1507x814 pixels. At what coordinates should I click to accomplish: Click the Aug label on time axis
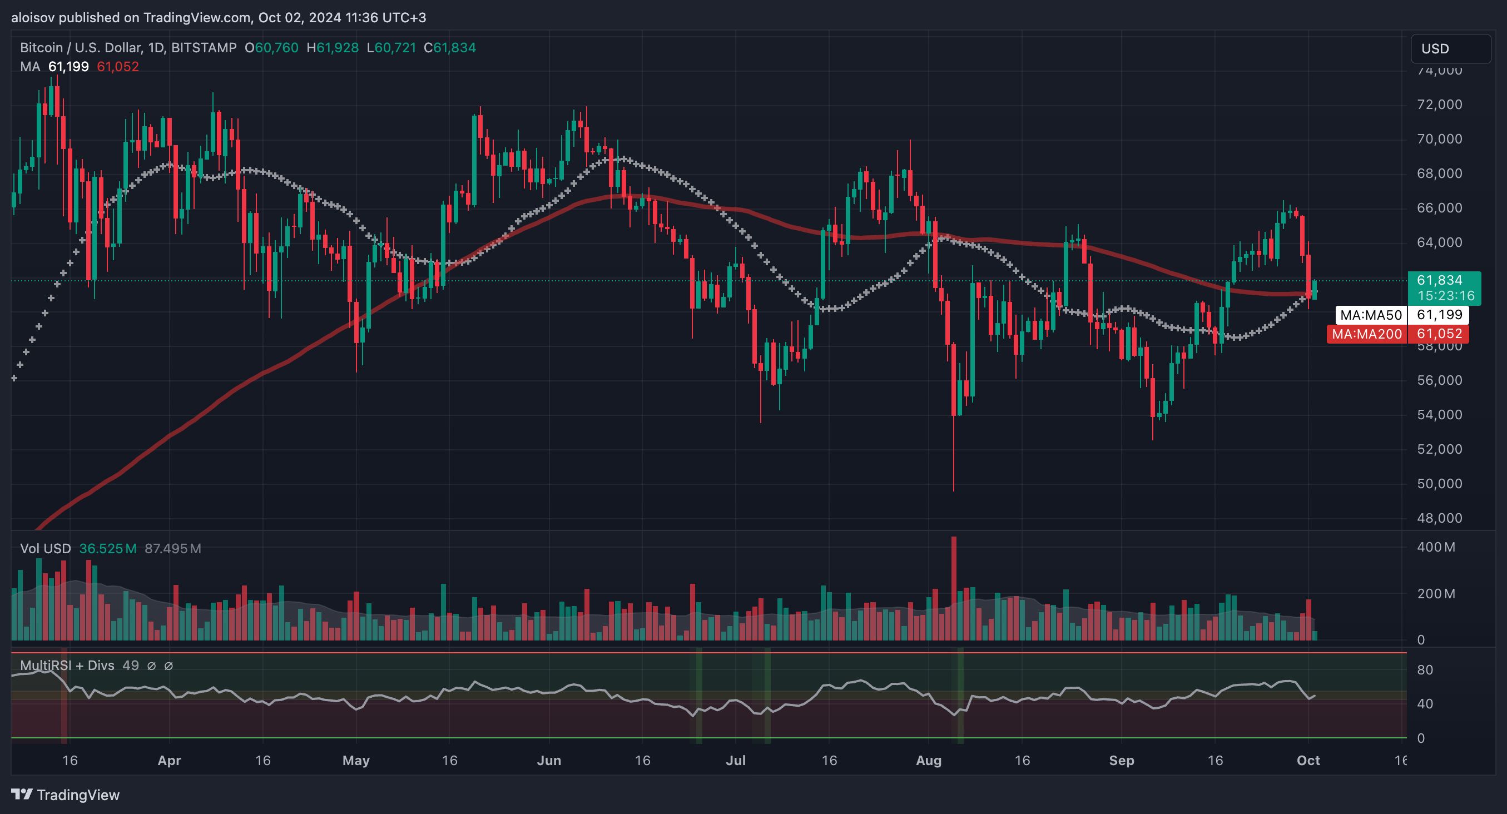point(929,760)
